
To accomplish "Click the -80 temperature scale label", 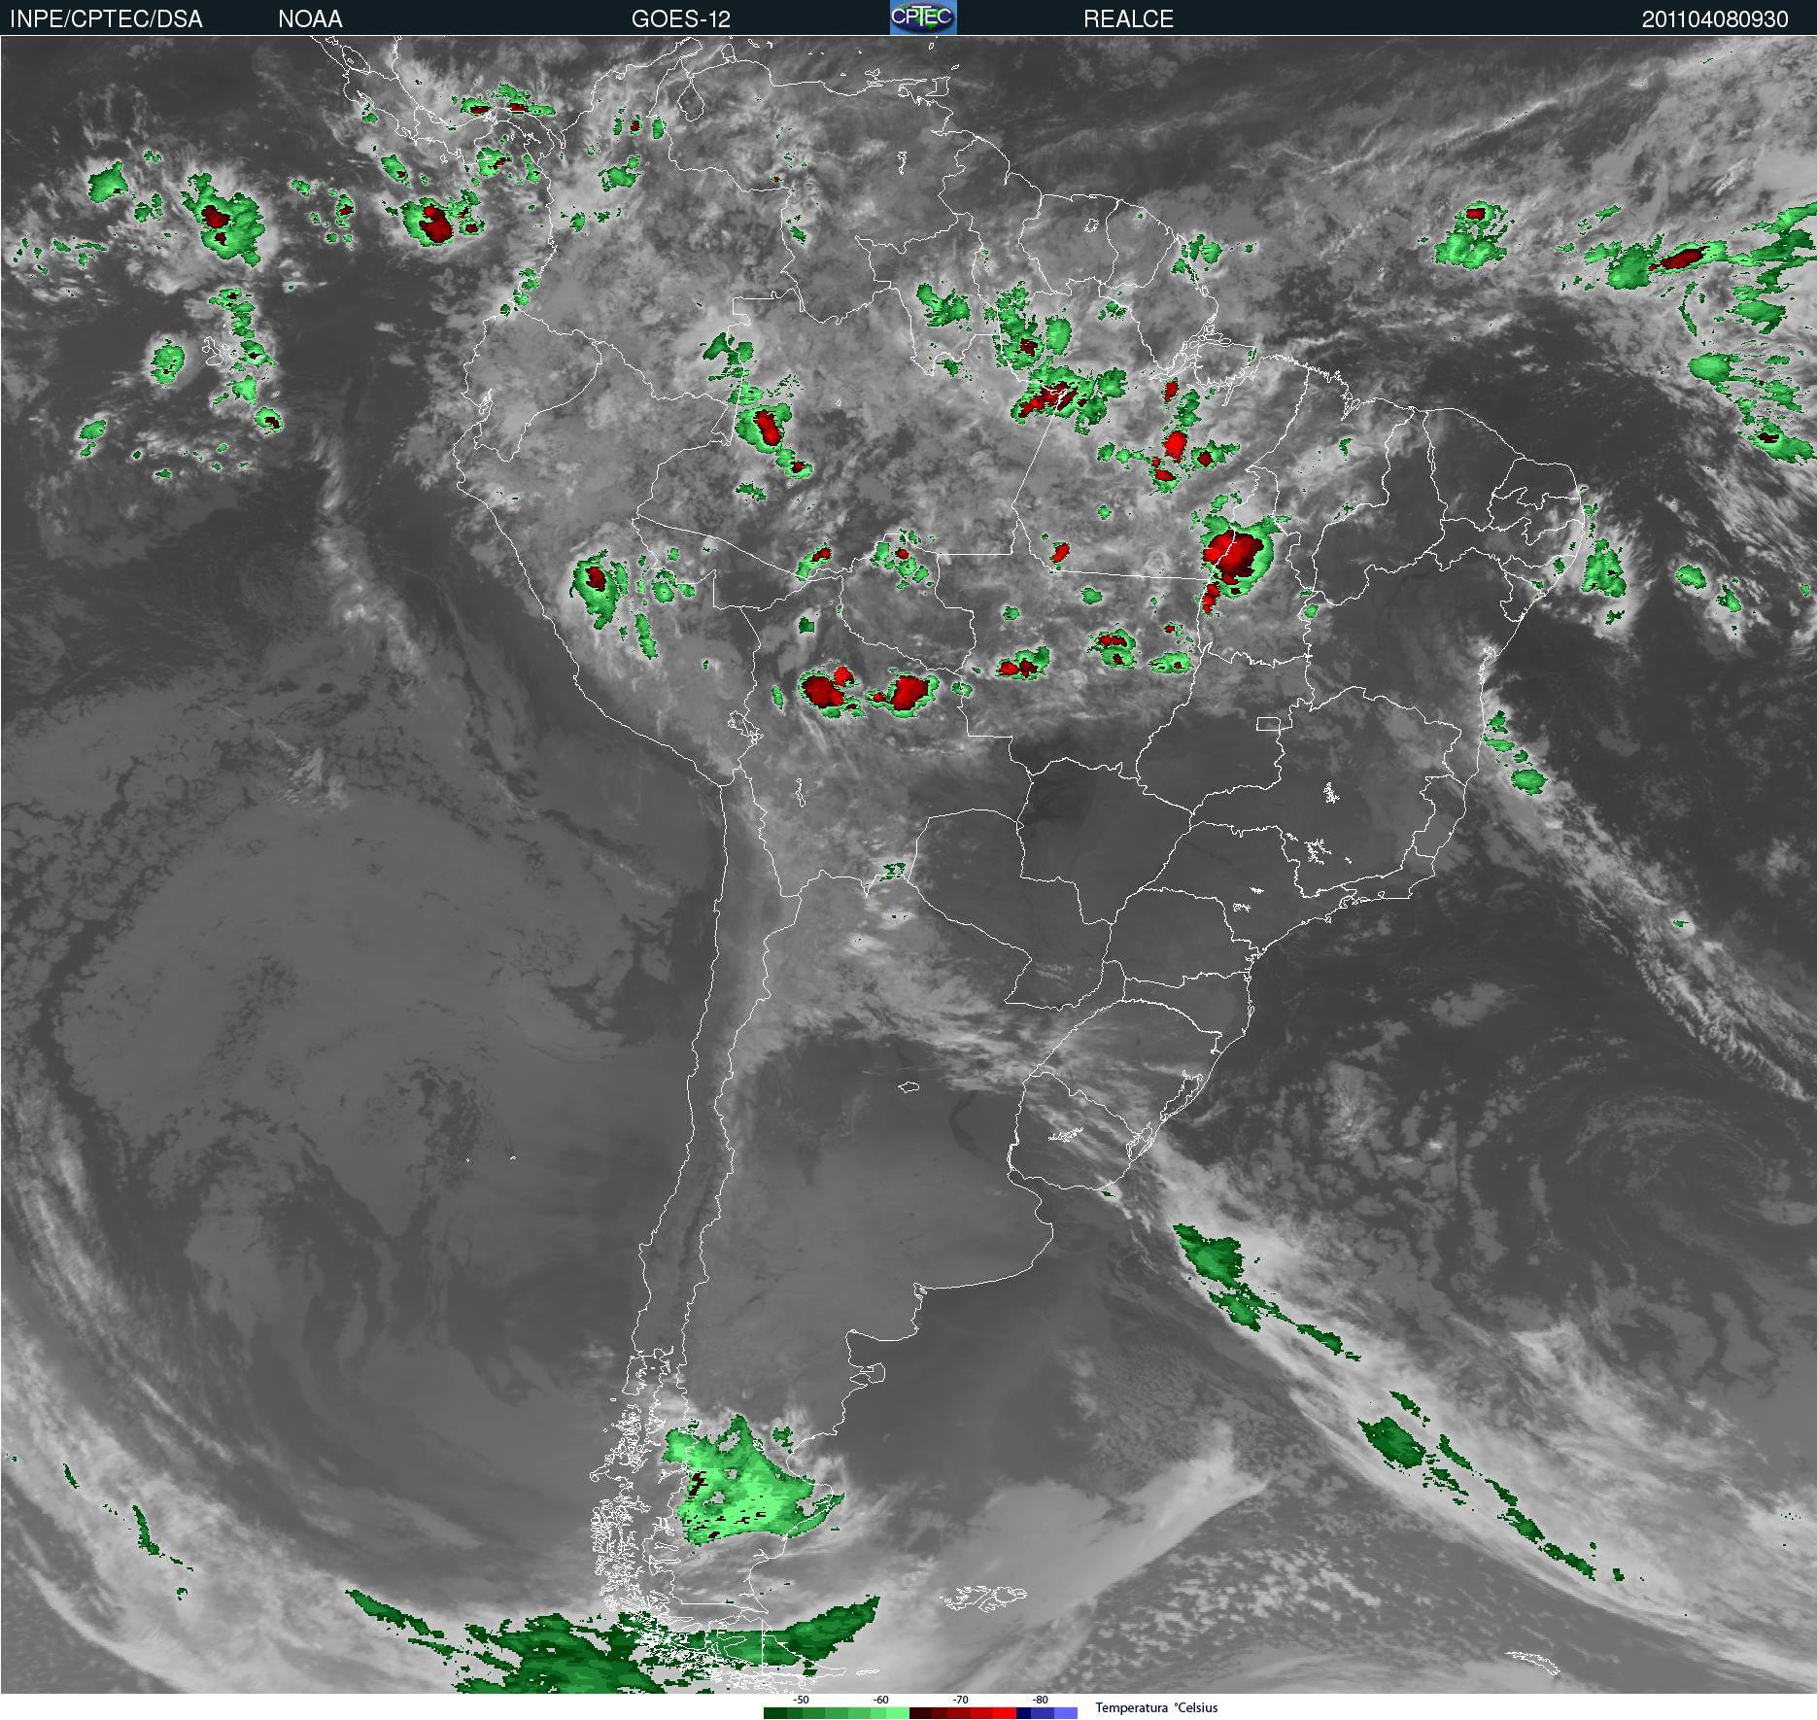I will [x=1040, y=1700].
